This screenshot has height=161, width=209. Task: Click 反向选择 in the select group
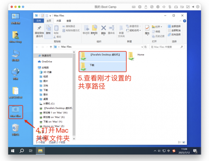coord(174,35)
